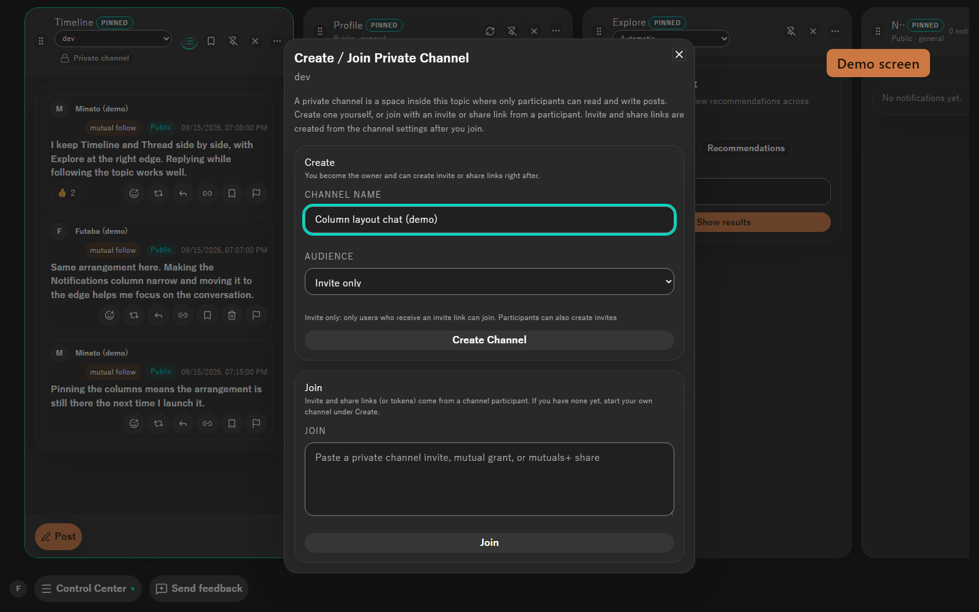979x612 pixels.
Task: Open Explore column more options menu
Action: click(835, 31)
